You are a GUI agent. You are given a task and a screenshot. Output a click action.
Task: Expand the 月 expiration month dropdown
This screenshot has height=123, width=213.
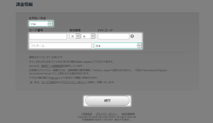pos(75,36)
